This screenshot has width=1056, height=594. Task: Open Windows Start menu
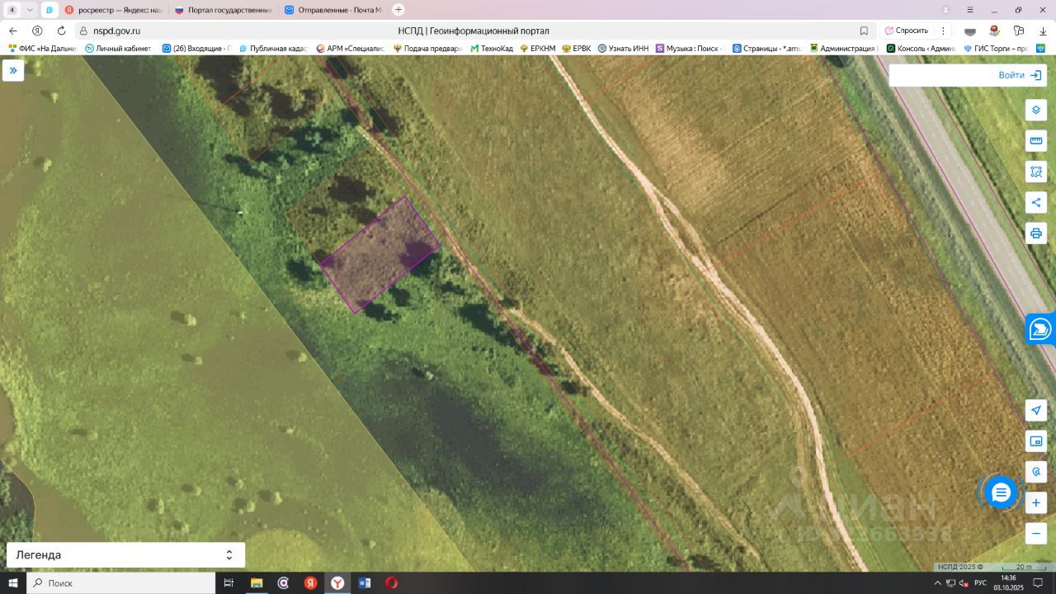pyautogui.click(x=13, y=583)
